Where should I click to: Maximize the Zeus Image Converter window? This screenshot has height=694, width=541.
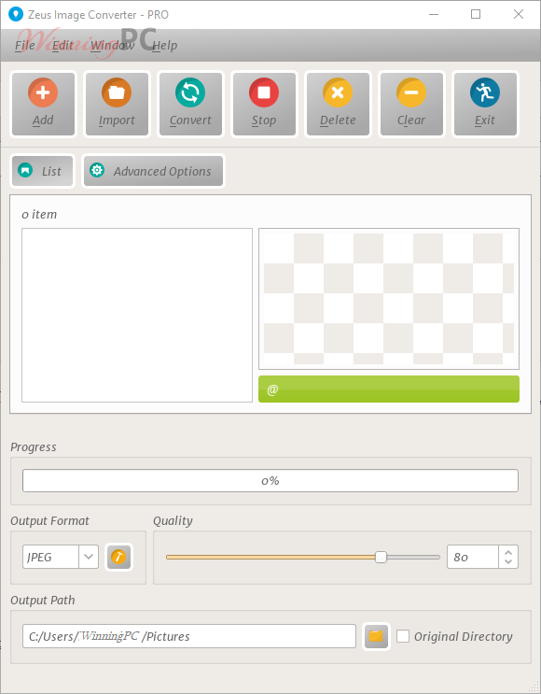pos(476,14)
